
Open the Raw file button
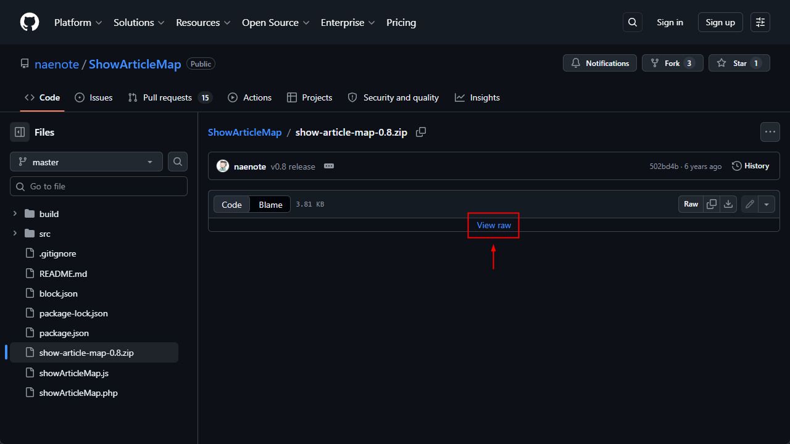691,204
